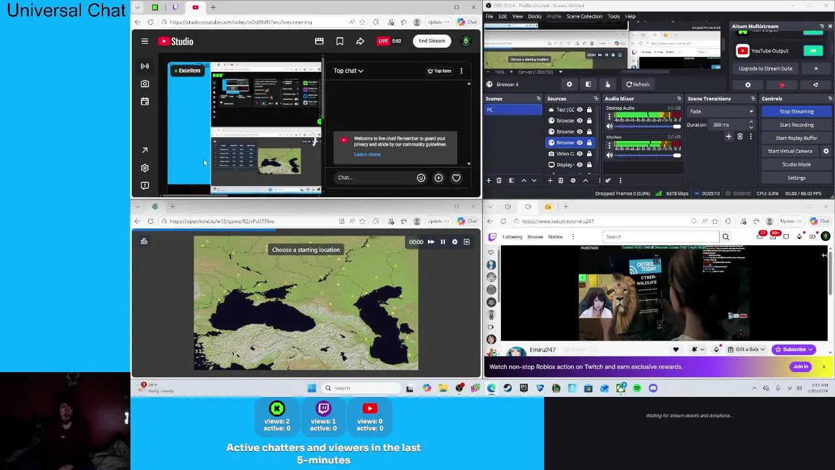Click Interact hand icon in OBS source toolbar
Viewport: 835px width, 470px height.
pyautogui.click(x=607, y=84)
